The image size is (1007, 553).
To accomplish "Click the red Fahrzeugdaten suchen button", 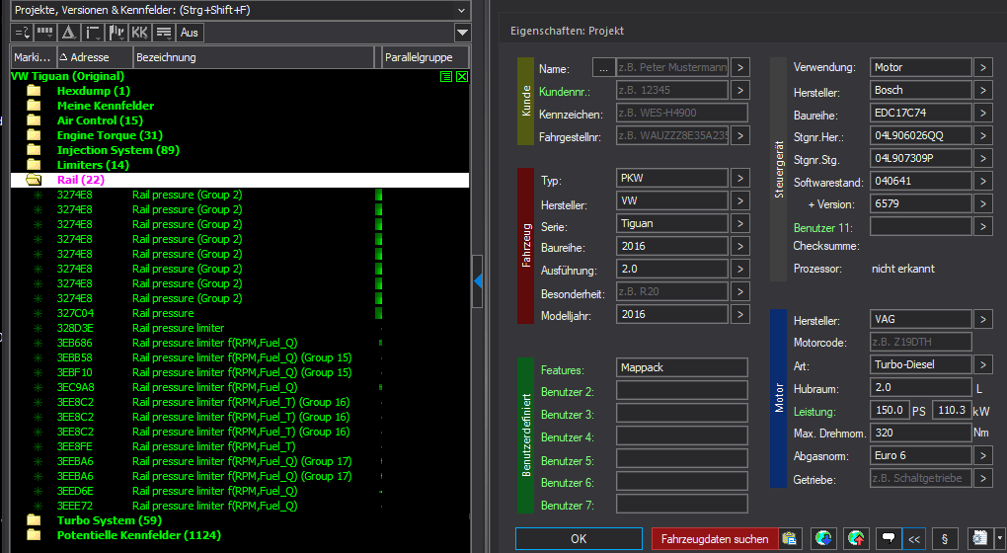I will (715, 539).
